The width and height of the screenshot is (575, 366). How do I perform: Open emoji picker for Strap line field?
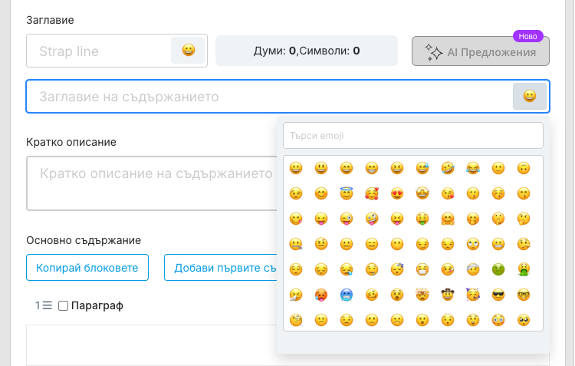tap(188, 51)
